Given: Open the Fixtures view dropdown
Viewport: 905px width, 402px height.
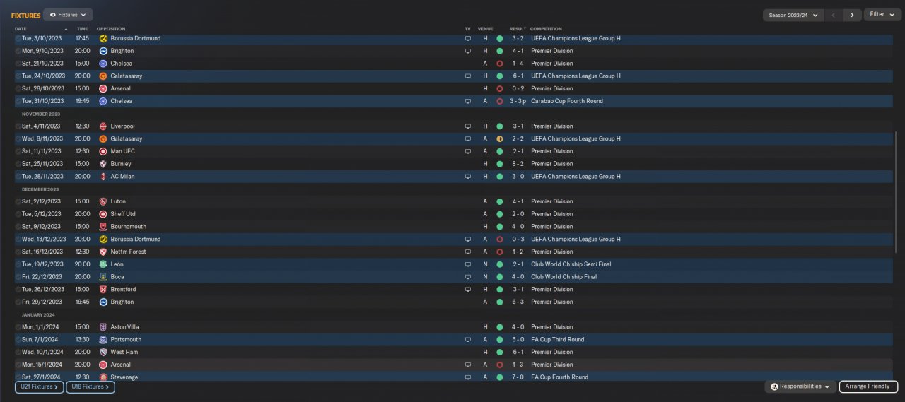Looking at the screenshot, I should [68, 15].
